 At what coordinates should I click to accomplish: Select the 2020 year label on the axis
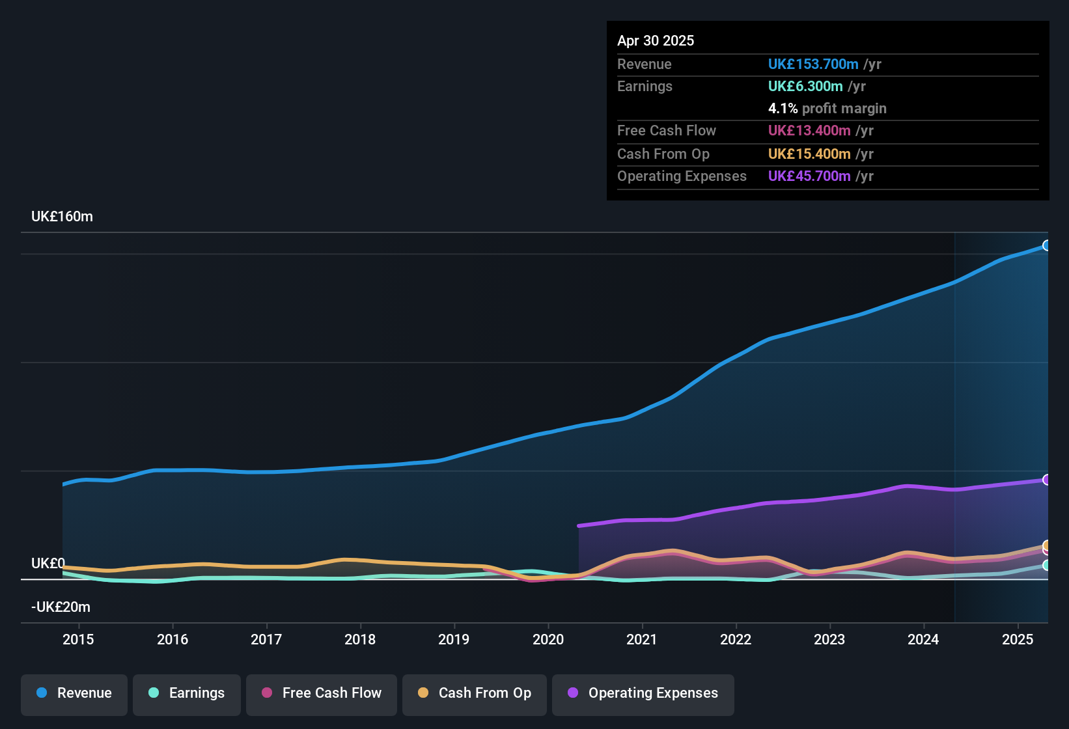(x=549, y=640)
